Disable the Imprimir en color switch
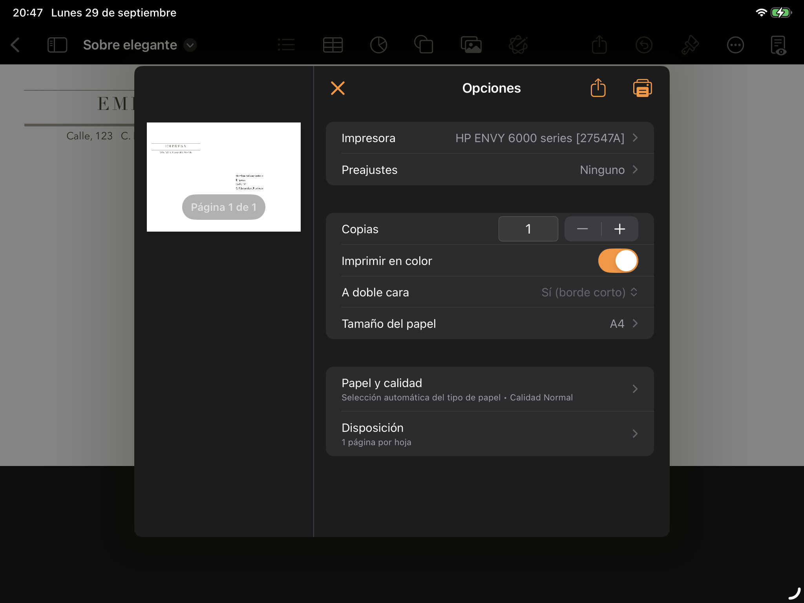Screen dimensions: 804x603 [x=618, y=261]
